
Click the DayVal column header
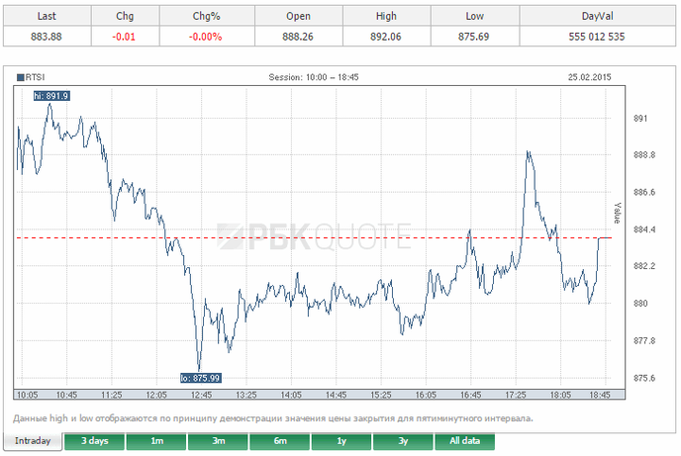[597, 16]
